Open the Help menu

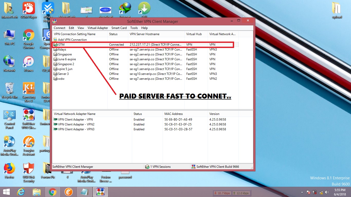tap(144, 28)
